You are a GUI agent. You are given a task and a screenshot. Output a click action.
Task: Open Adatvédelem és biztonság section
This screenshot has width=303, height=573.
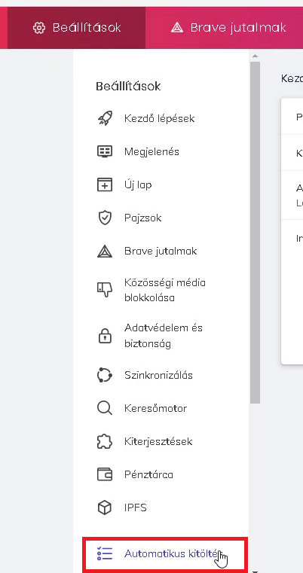pos(164,336)
